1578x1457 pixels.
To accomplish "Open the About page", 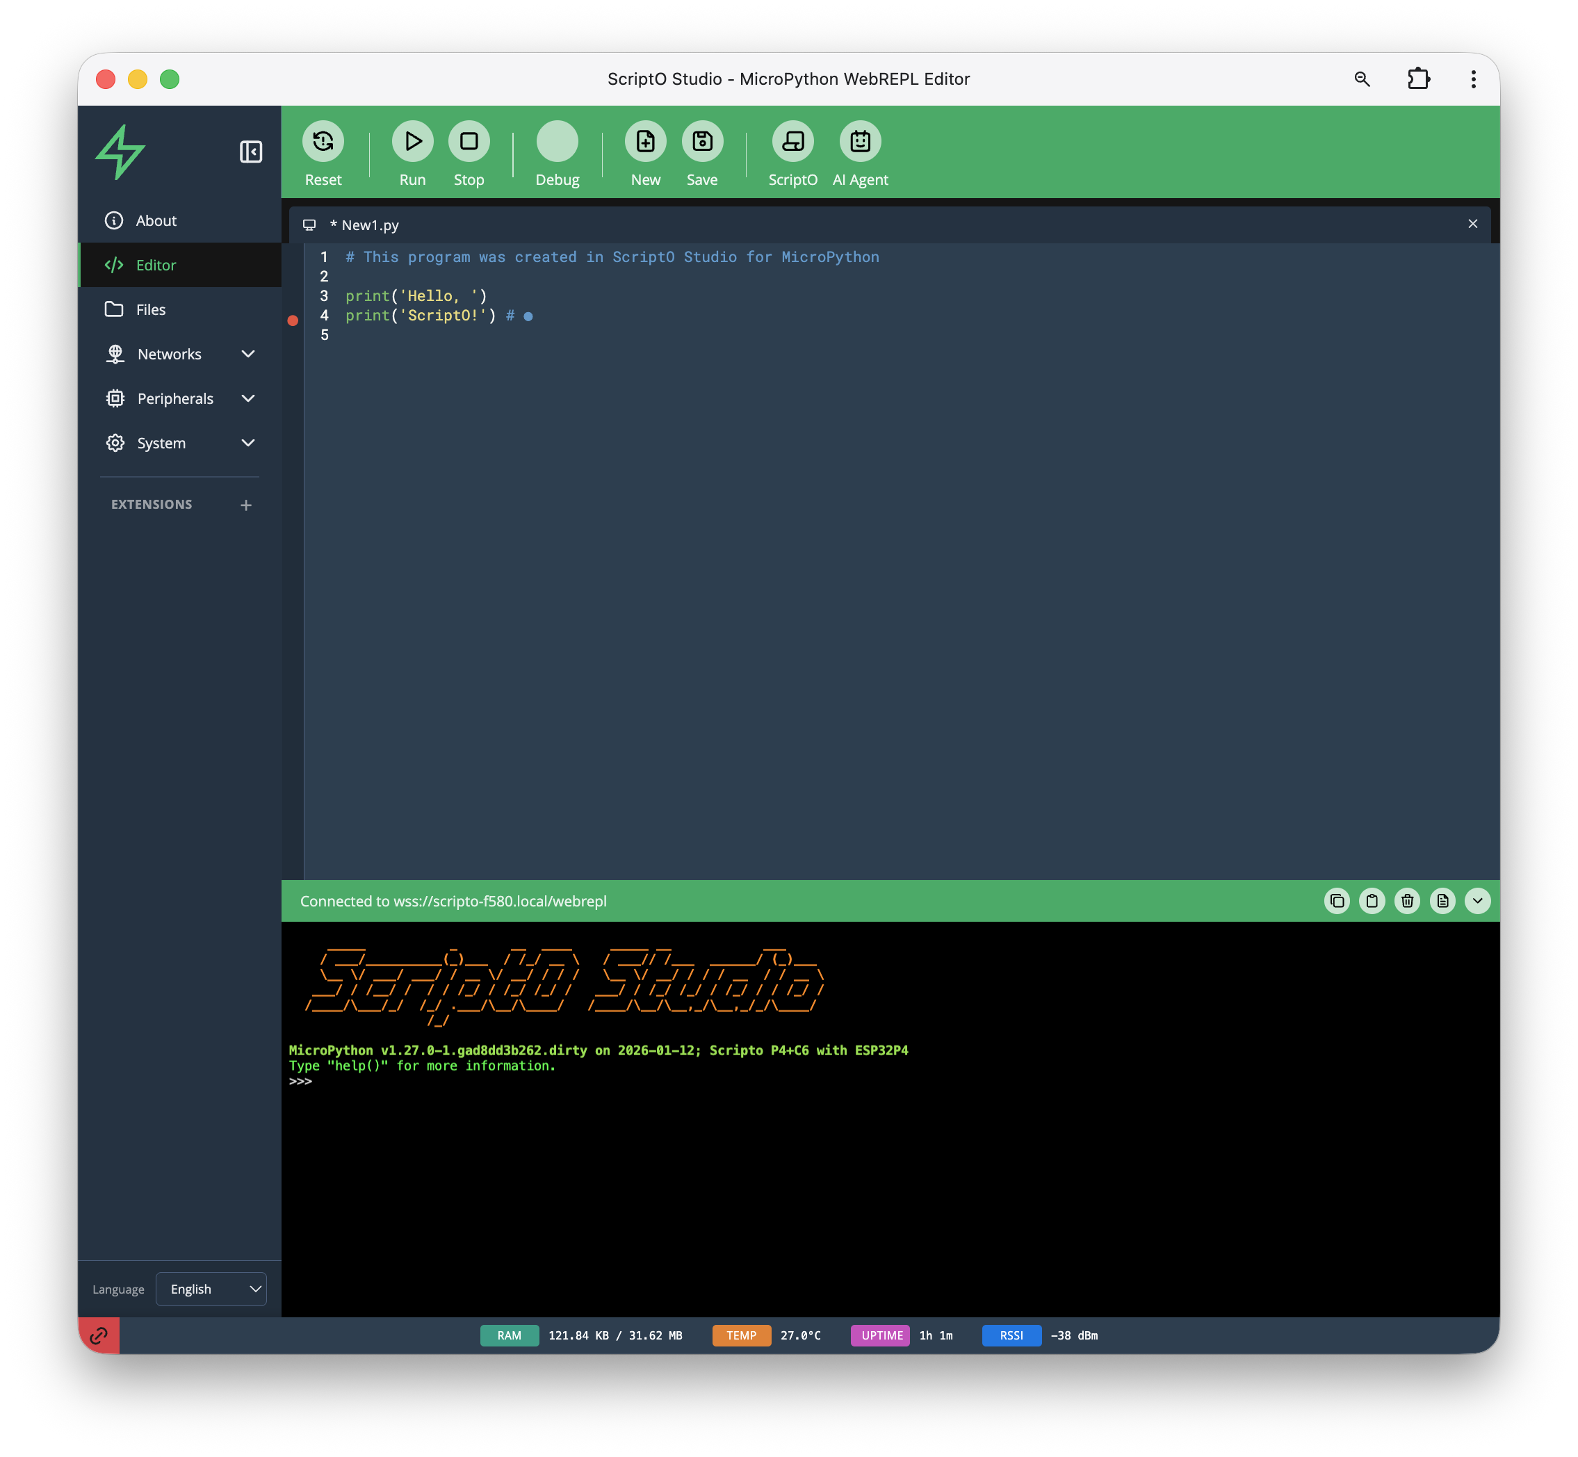I will point(155,221).
